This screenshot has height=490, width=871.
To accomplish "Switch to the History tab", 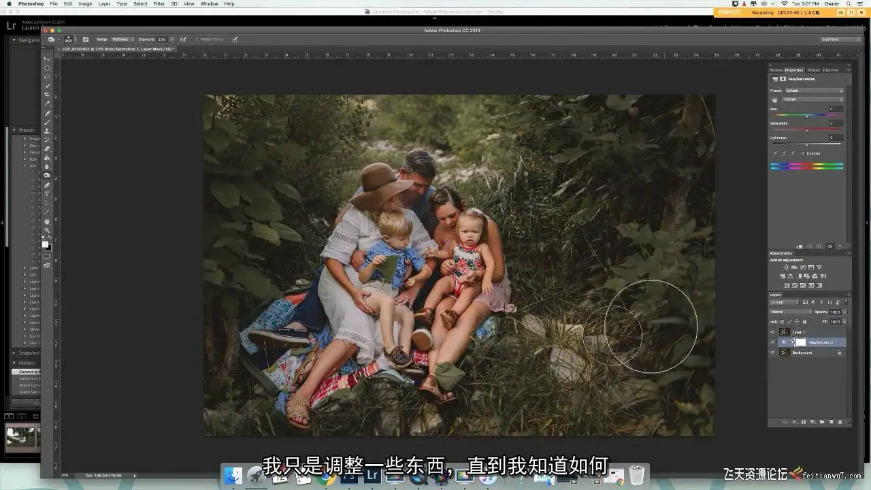I will 814,70.
